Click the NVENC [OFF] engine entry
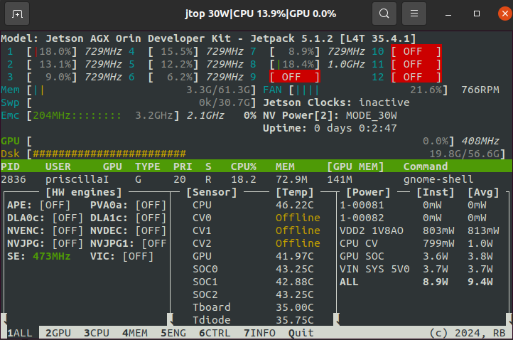 45,230
